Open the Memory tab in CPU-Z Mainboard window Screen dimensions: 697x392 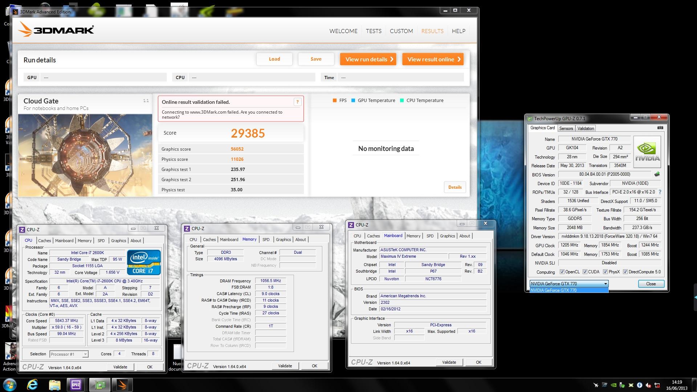(x=413, y=236)
